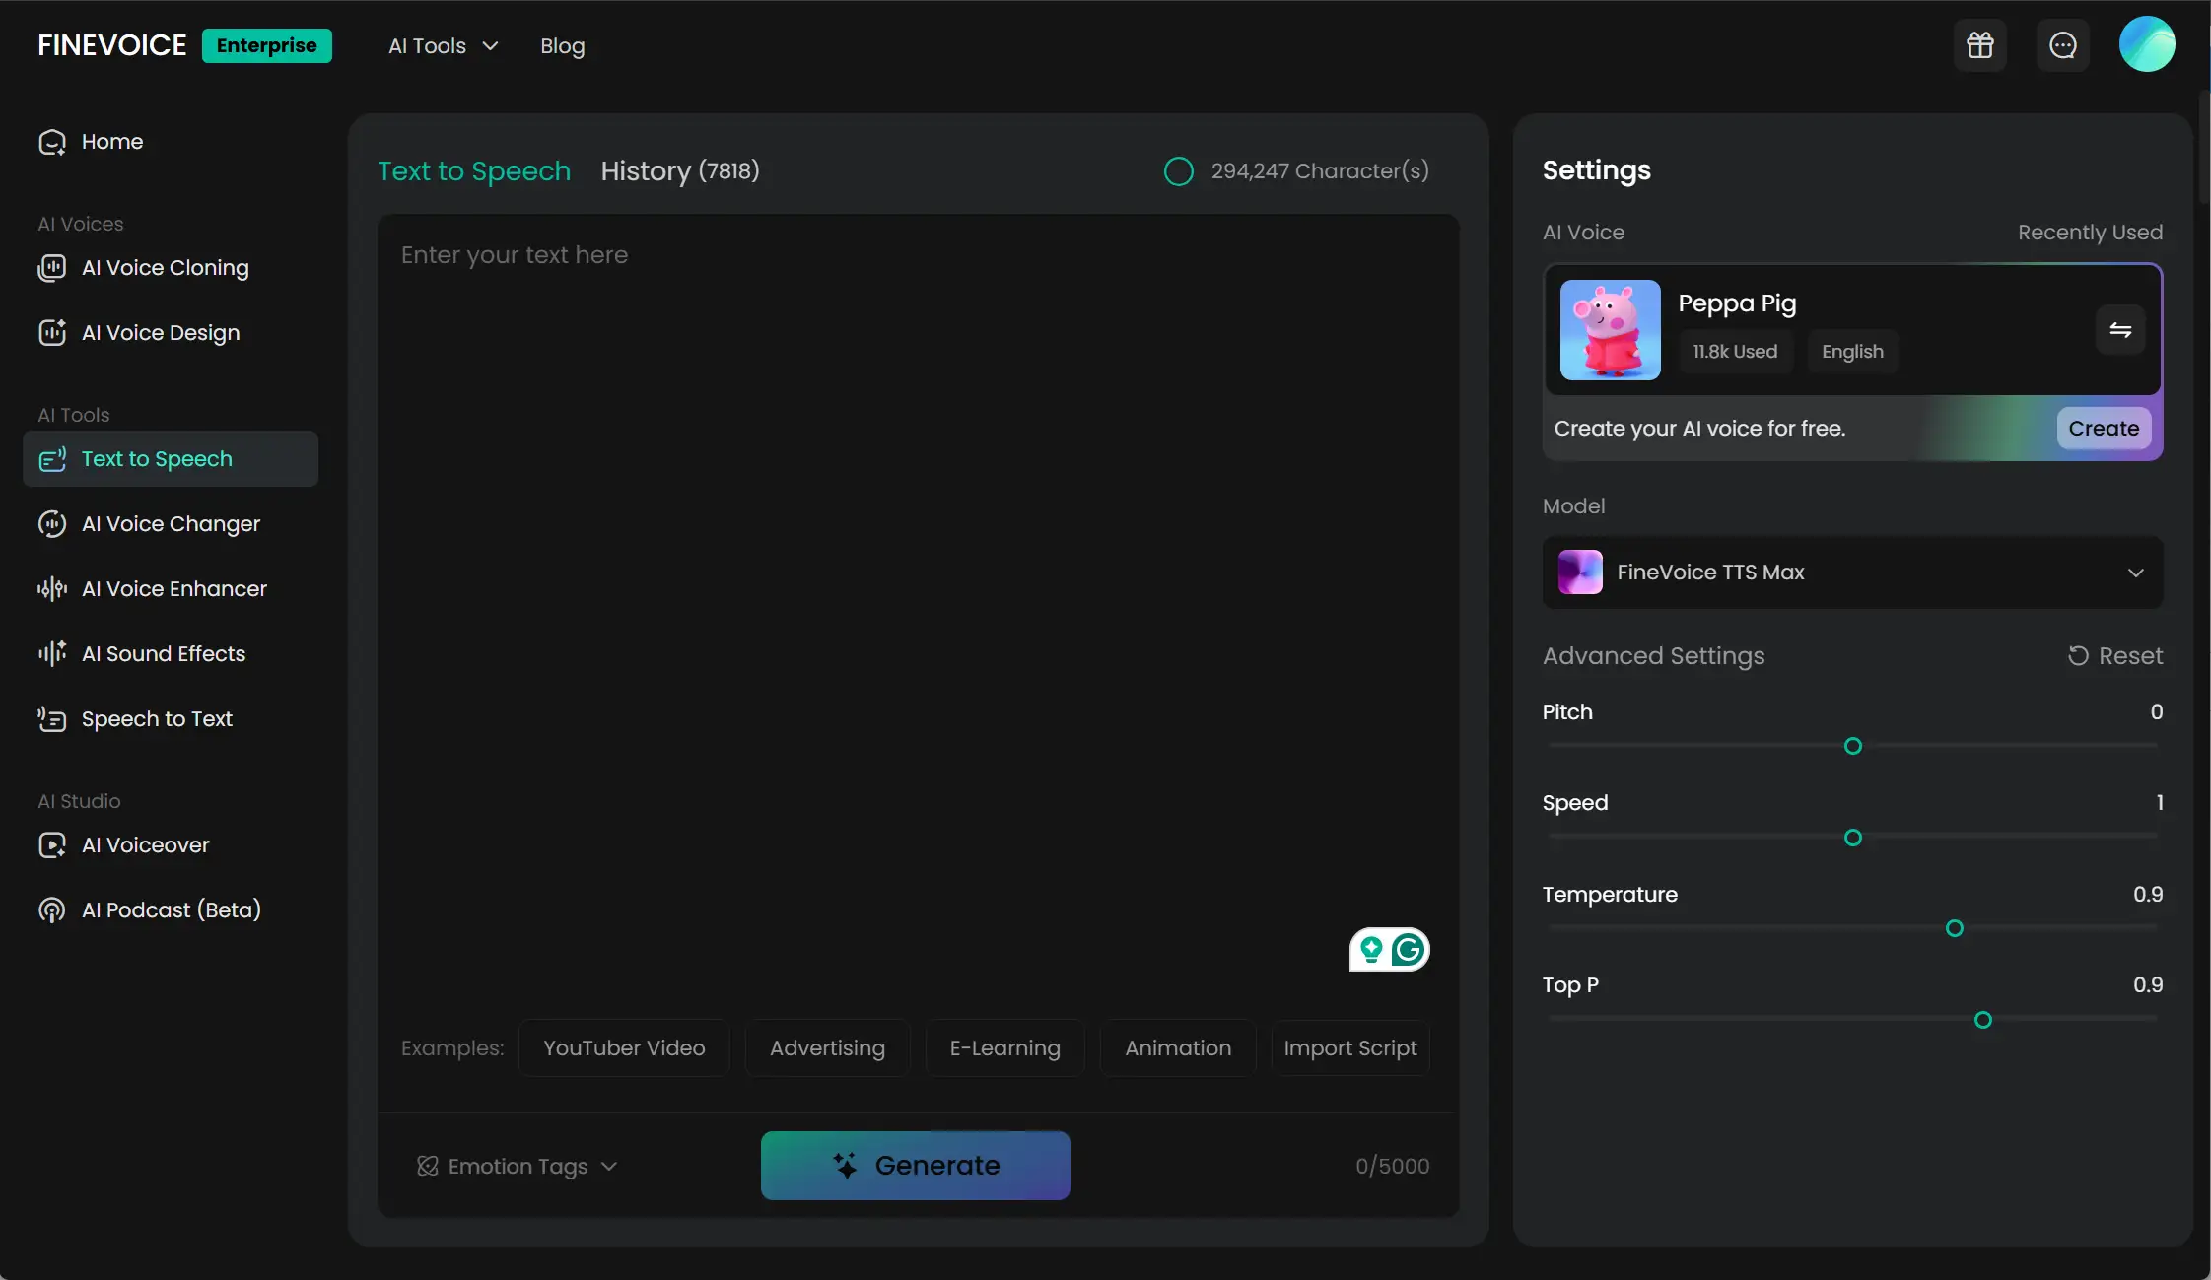The height and width of the screenshot is (1280, 2211).
Task: Open AI Sound Effects in sidebar
Action: 163,654
